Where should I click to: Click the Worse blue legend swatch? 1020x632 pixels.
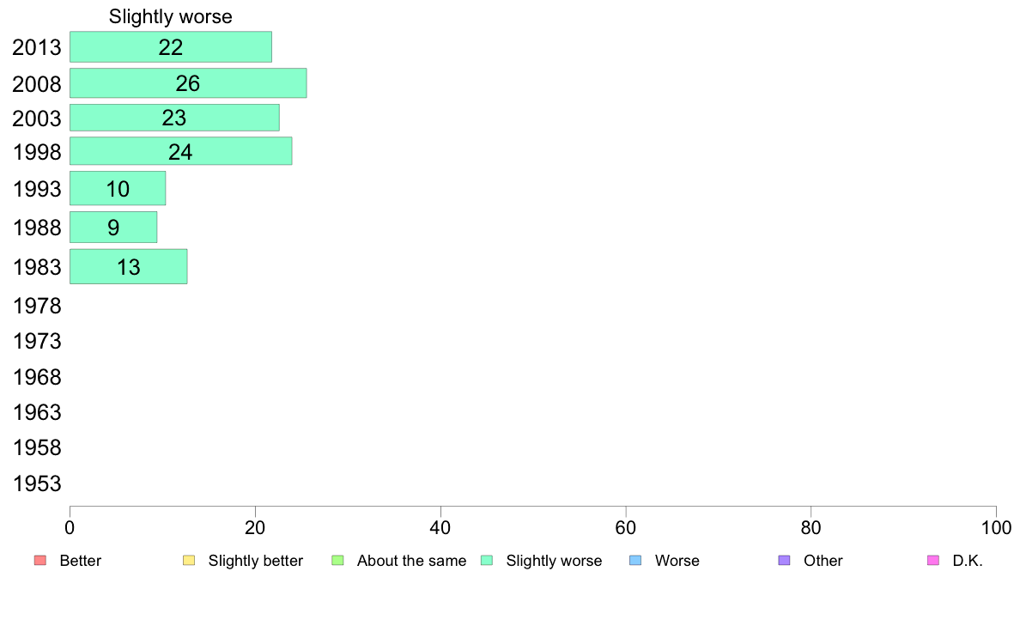coord(635,561)
